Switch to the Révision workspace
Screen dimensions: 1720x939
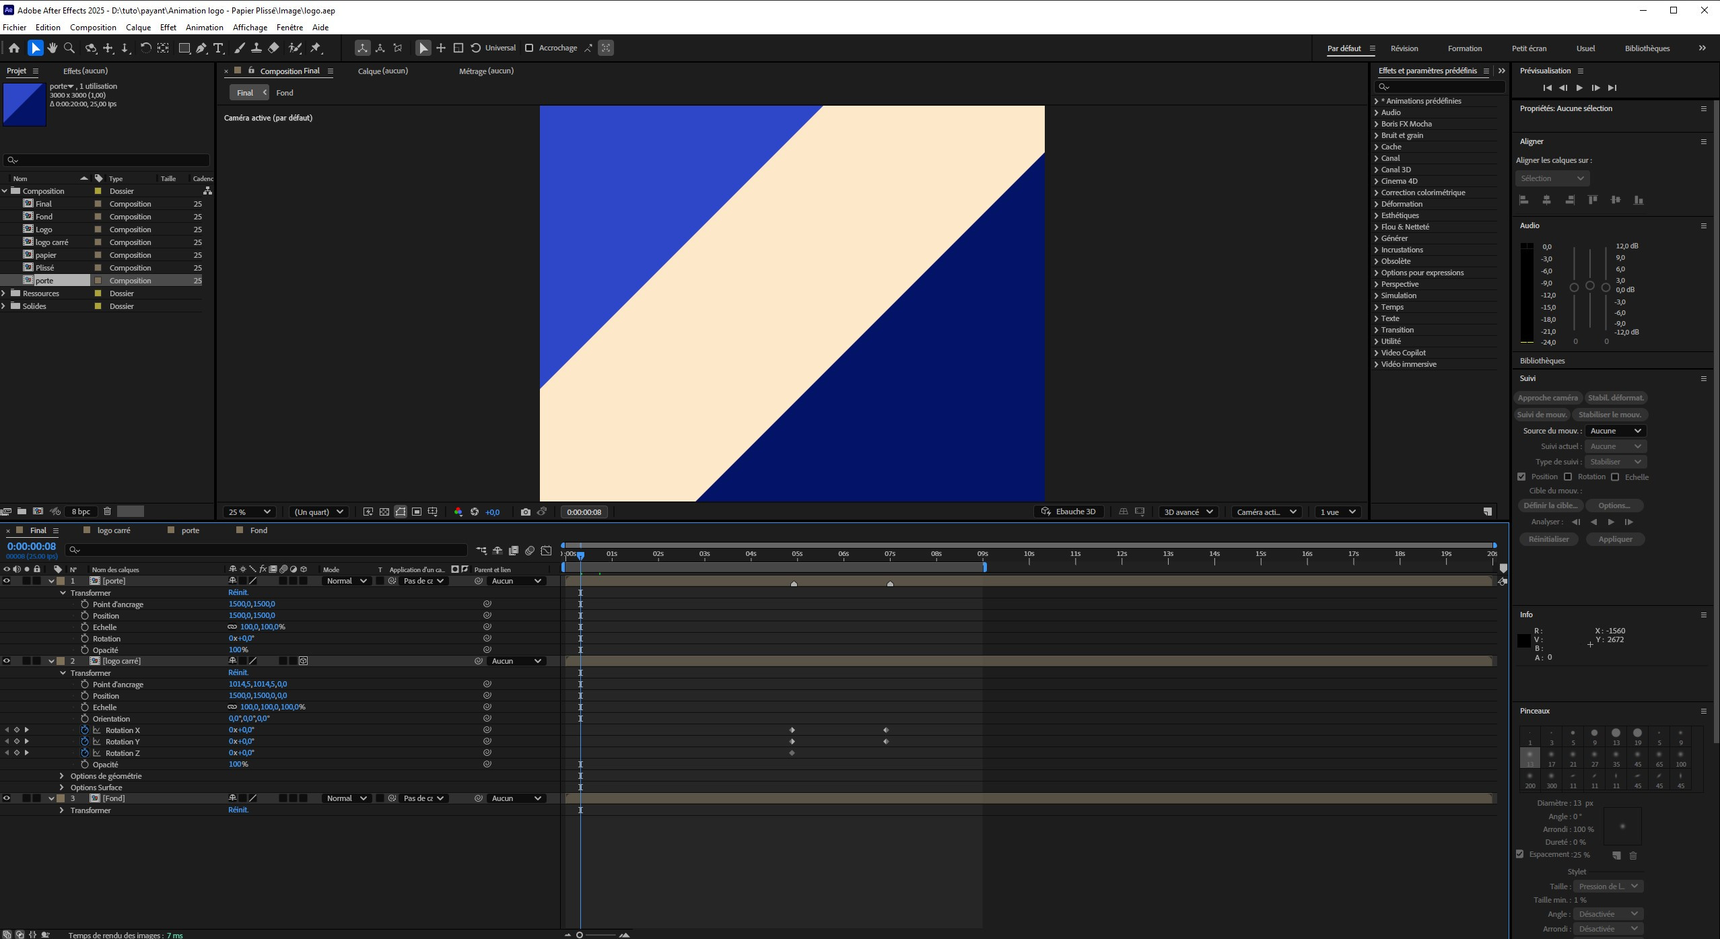[1404, 48]
